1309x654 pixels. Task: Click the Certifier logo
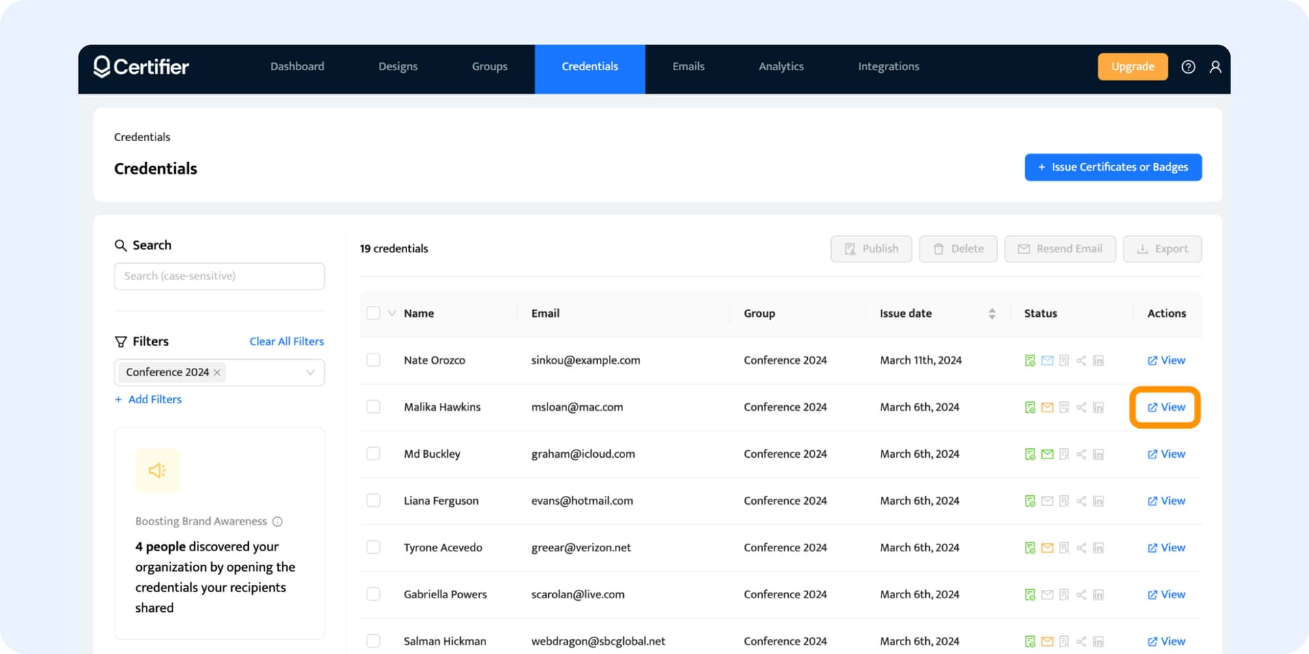pyautogui.click(x=141, y=67)
